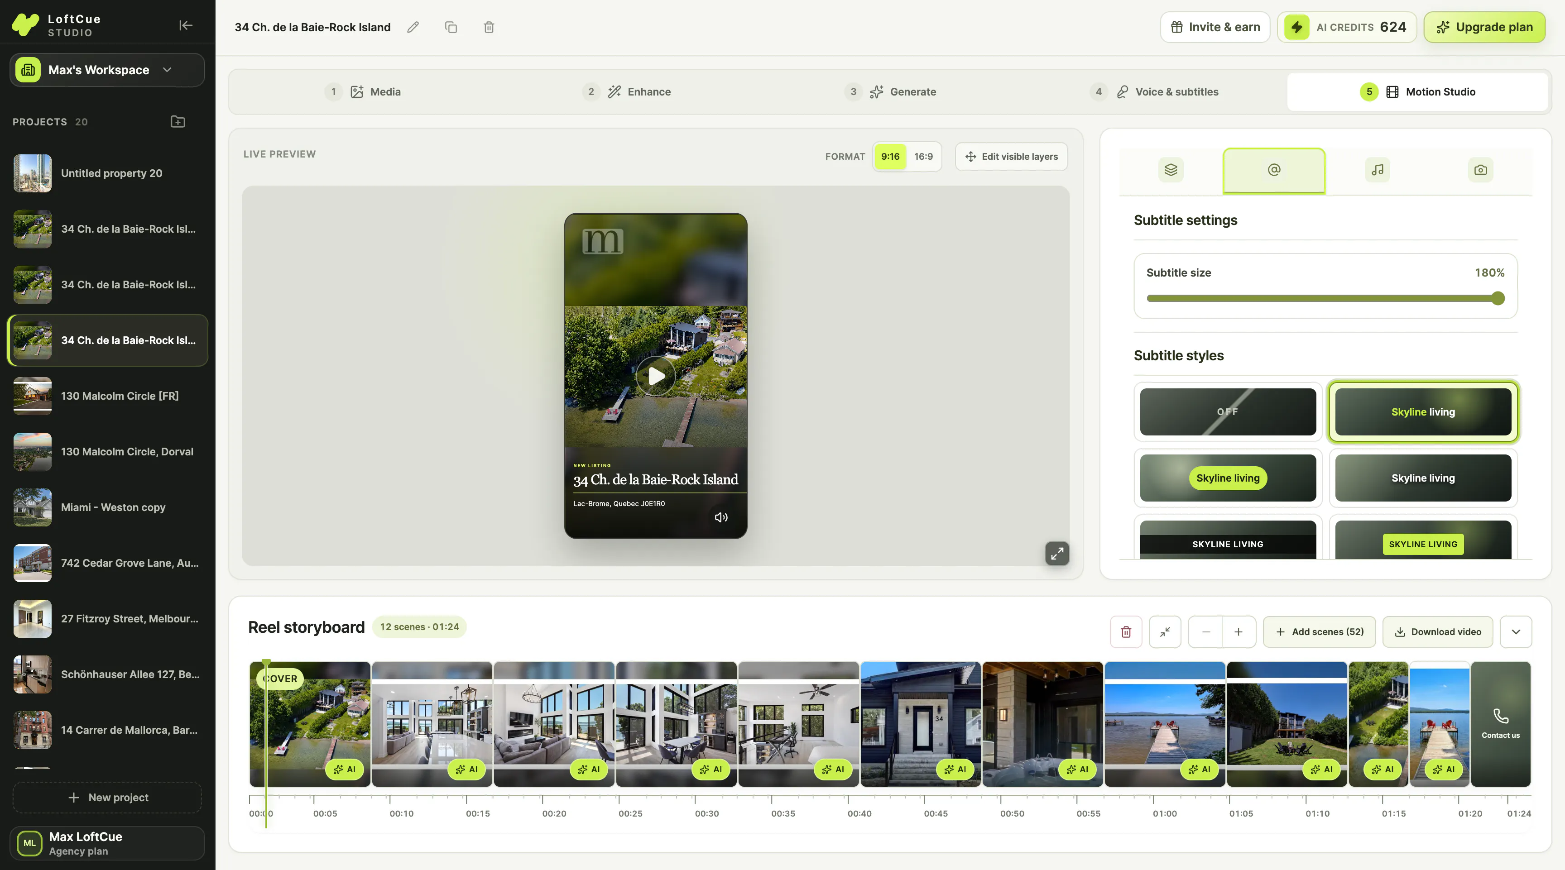This screenshot has width=1565, height=870.
Task: Click the lightning AI credits icon
Action: coord(1296,27)
